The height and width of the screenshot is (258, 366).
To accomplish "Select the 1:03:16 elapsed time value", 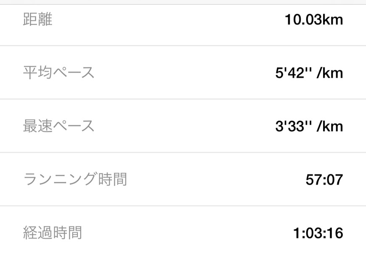I will (318, 233).
